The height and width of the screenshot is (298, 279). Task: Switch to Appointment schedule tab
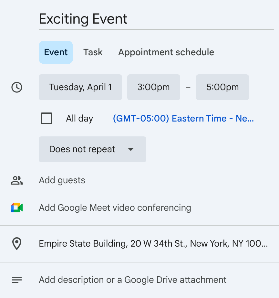pyautogui.click(x=166, y=52)
